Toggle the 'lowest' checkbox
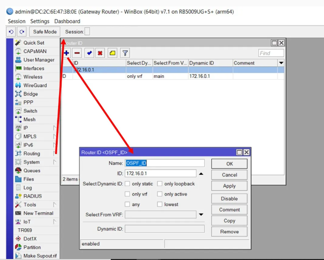The image size is (324, 260). click(x=160, y=204)
